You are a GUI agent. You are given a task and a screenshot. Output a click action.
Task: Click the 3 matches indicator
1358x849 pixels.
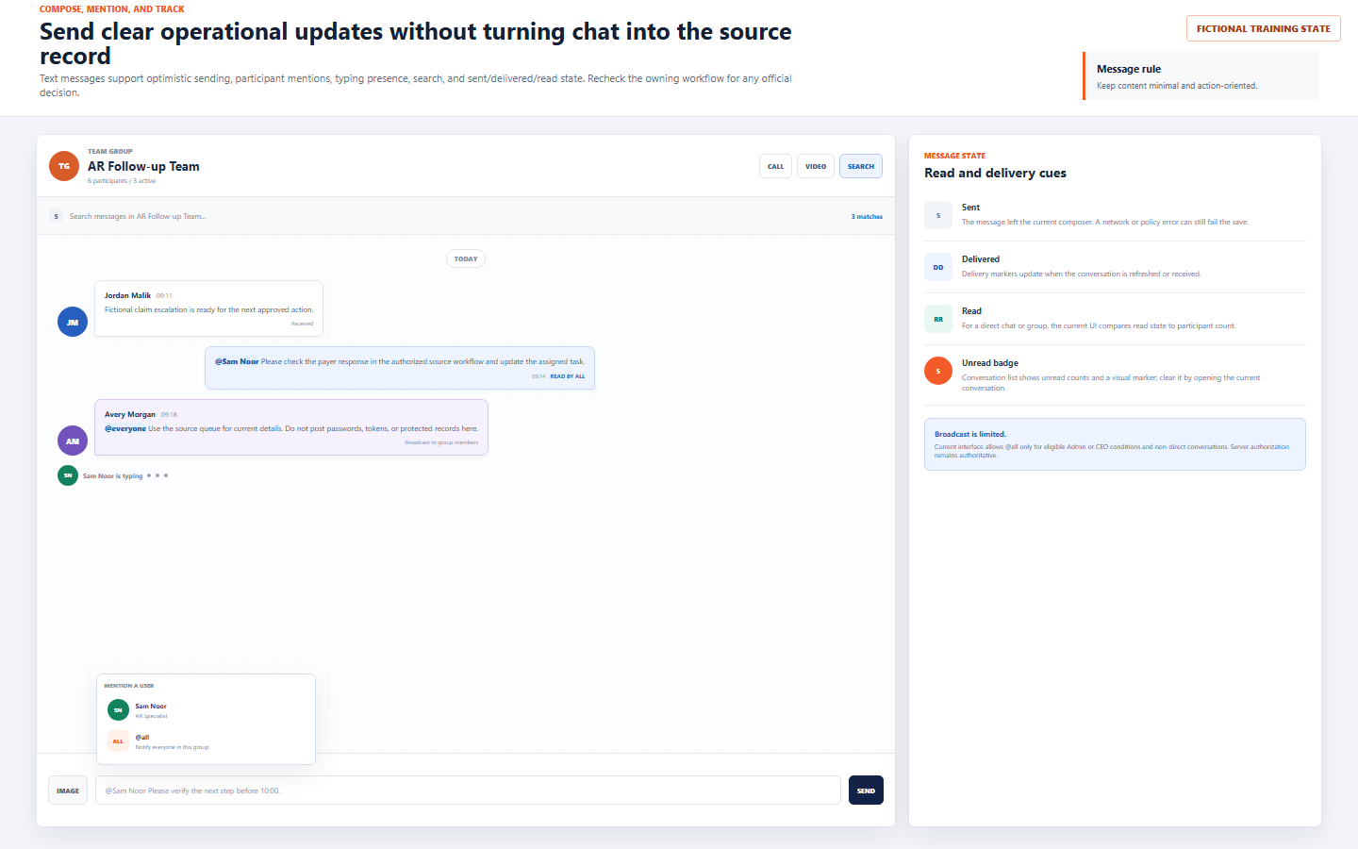click(x=867, y=217)
